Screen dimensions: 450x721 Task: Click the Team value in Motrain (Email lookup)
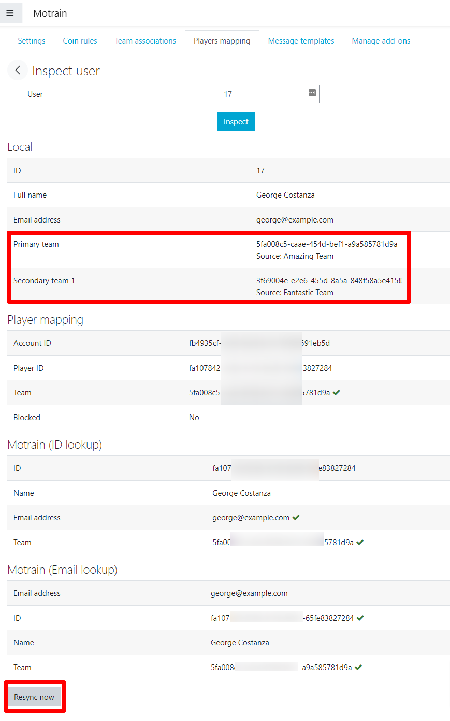pyautogui.click(x=281, y=668)
